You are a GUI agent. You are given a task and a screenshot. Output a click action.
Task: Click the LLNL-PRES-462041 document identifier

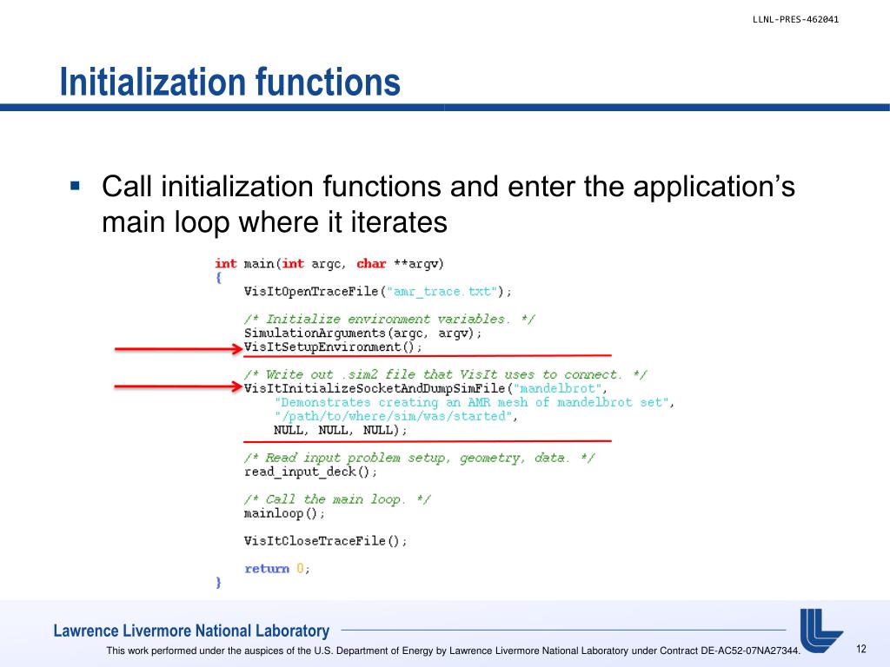795,19
